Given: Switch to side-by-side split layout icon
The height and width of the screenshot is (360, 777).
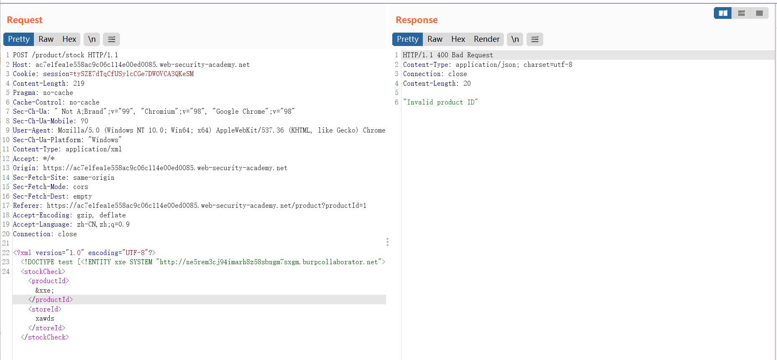Looking at the screenshot, I should click(x=723, y=13).
